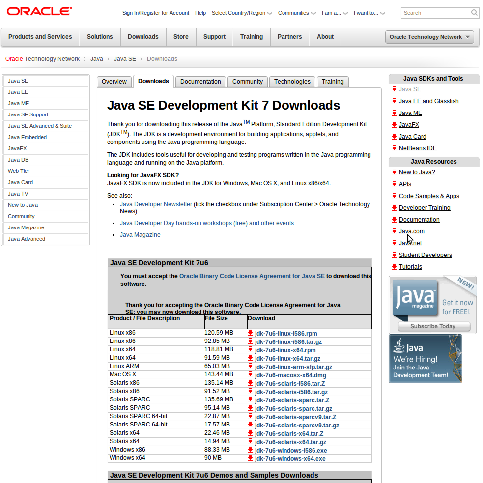This screenshot has width=483, height=483.
Task: Click the Java We're Hiring banner
Action: [x=426, y=359]
